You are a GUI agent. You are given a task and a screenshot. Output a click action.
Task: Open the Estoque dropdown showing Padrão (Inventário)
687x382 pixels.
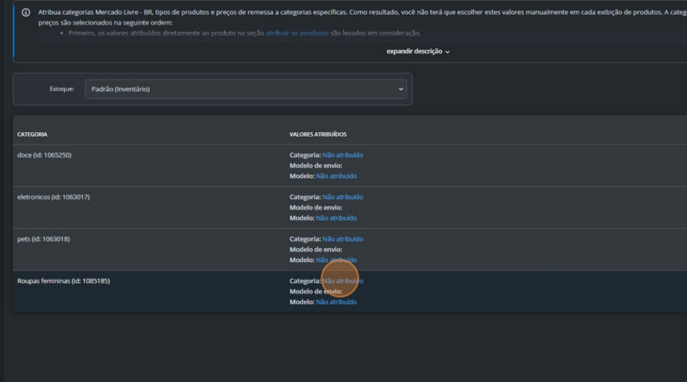pos(246,89)
